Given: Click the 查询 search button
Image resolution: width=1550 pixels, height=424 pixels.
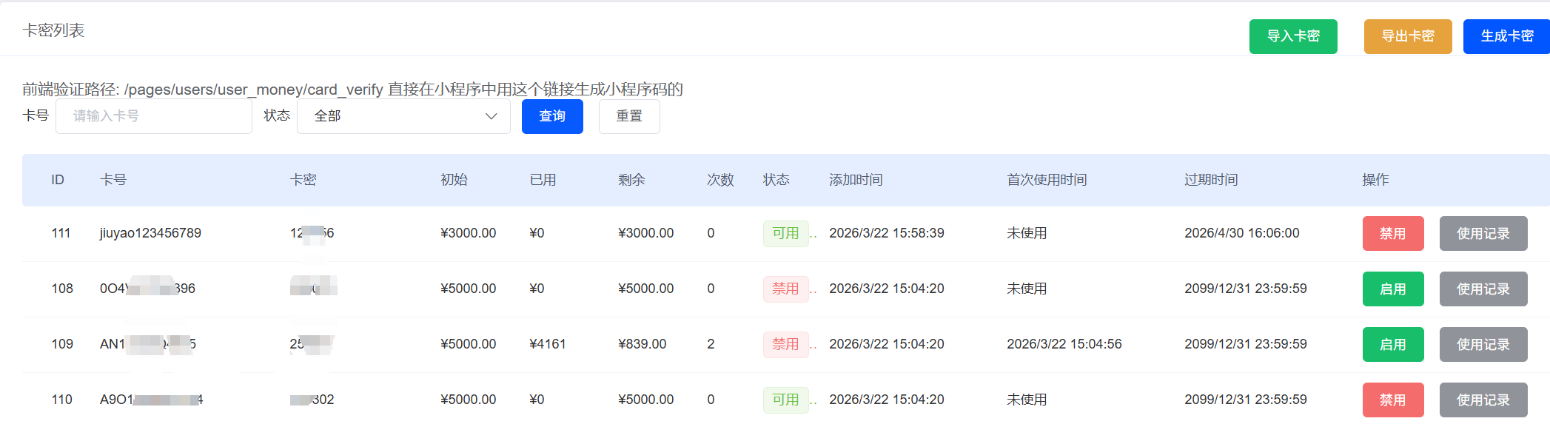Looking at the screenshot, I should [x=552, y=116].
